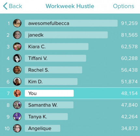Tap the Workweek Hustle title

(x=70, y=6)
